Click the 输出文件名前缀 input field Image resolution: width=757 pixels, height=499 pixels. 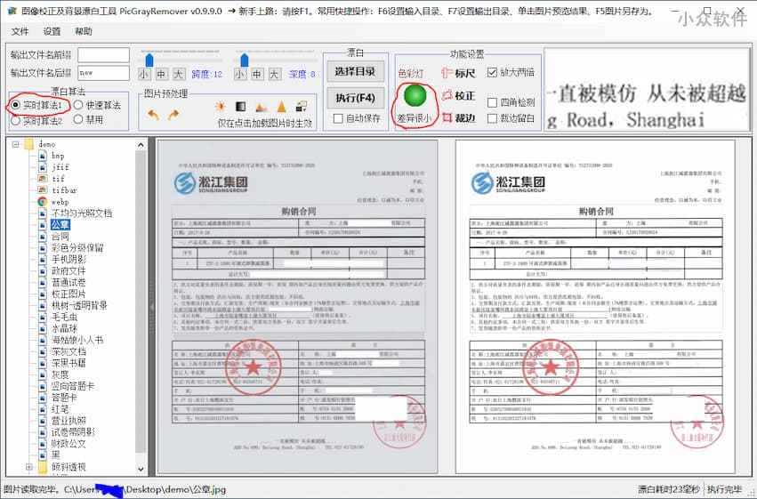tap(103, 55)
